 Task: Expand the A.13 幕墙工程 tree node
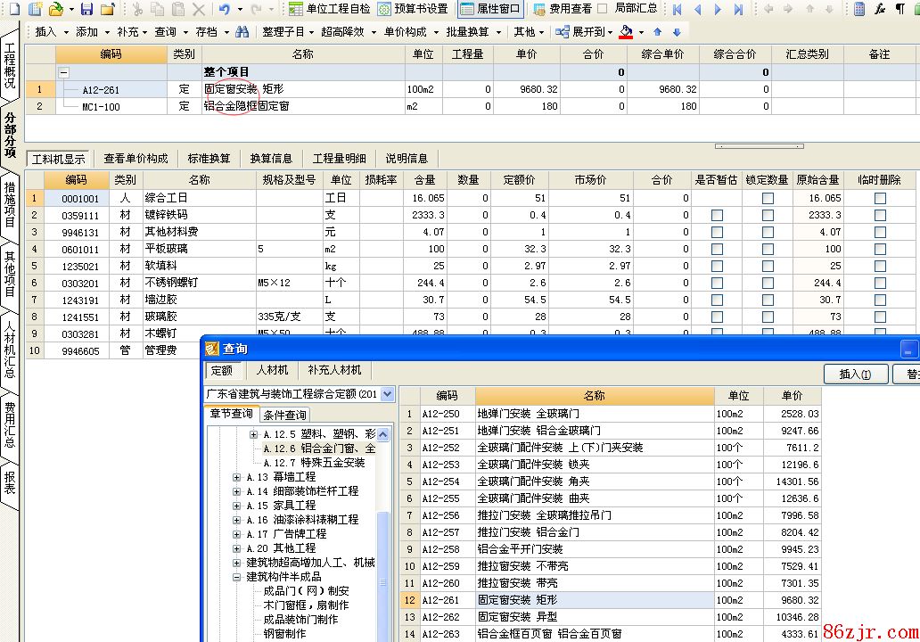(236, 477)
